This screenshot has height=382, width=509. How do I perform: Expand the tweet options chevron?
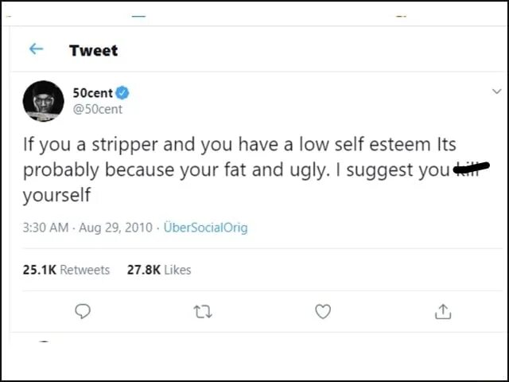pos(497,92)
